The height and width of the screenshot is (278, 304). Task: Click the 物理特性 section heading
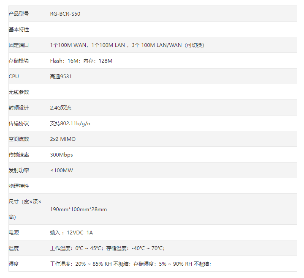(x=19, y=186)
